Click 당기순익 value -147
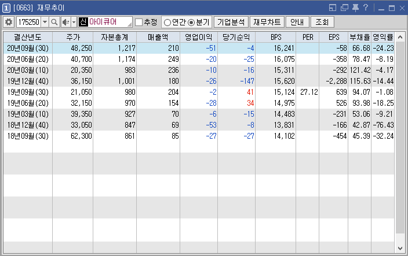 point(247,81)
